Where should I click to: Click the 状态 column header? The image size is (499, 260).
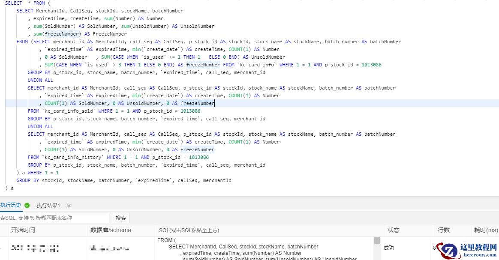pyautogui.click(x=394, y=230)
